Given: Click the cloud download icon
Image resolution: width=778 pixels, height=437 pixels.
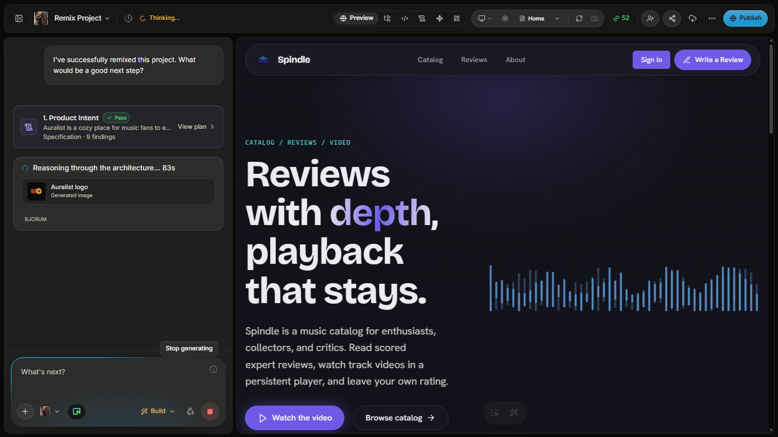Looking at the screenshot, I should coord(693,18).
